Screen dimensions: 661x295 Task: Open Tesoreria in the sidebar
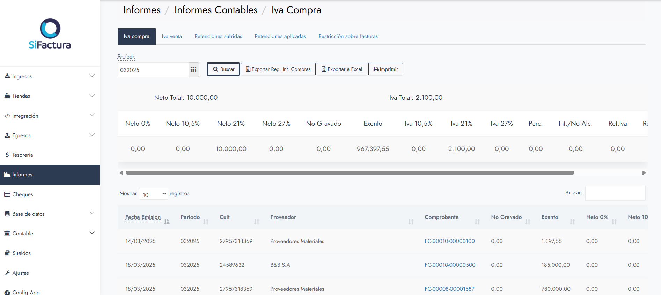tap(22, 155)
